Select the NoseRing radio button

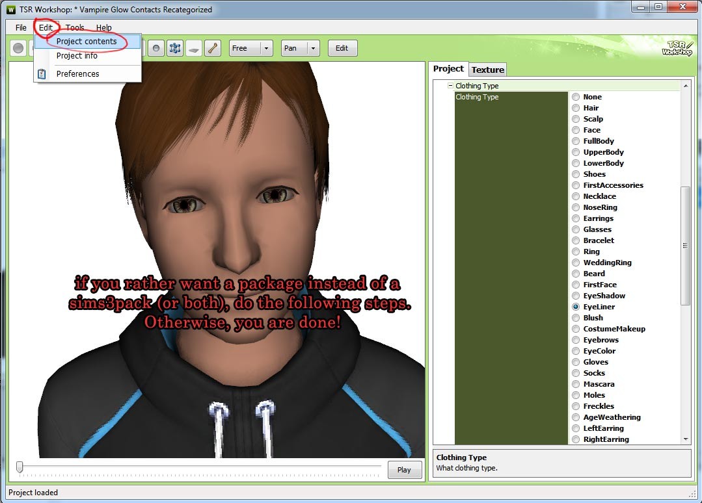576,207
